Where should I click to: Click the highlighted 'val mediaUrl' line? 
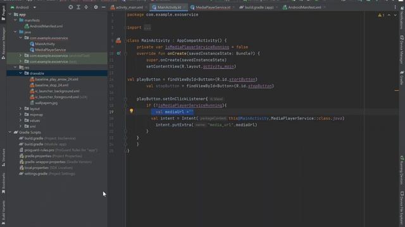pyautogui.click(x=172, y=112)
